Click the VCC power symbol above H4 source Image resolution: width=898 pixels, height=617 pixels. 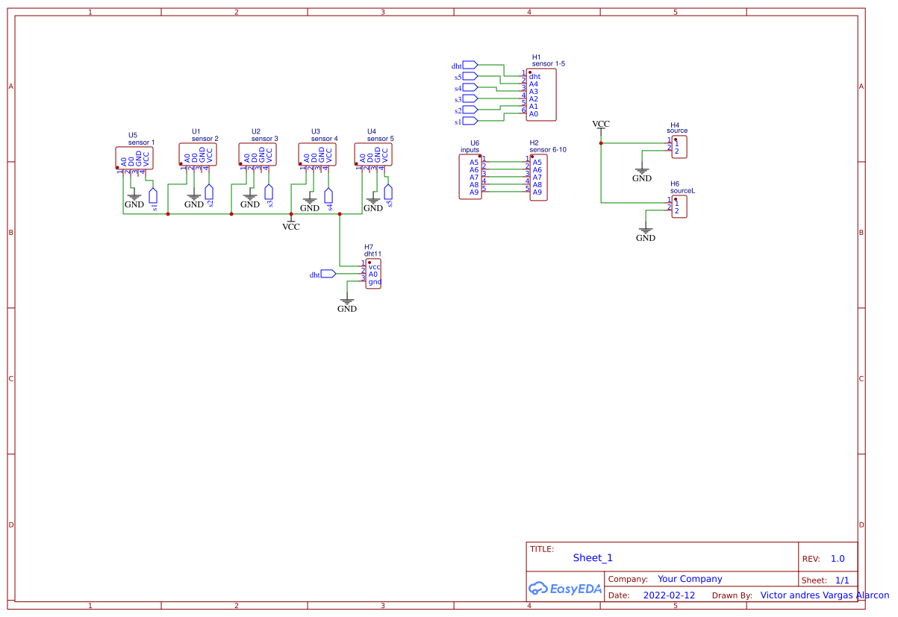click(x=601, y=125)
